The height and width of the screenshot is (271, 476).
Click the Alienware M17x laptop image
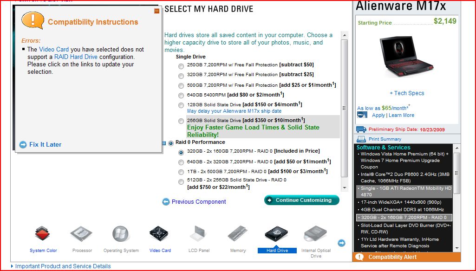click(x=406, y=57)
